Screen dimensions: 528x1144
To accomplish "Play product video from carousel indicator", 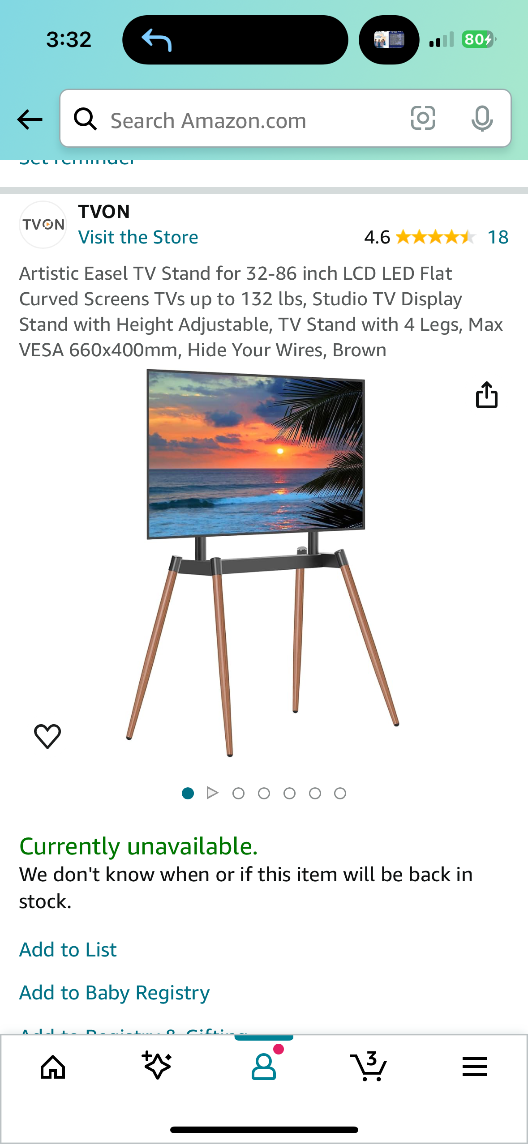I will tap(213, 793).
